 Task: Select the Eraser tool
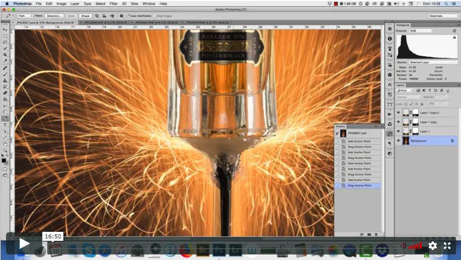(5, 93)
